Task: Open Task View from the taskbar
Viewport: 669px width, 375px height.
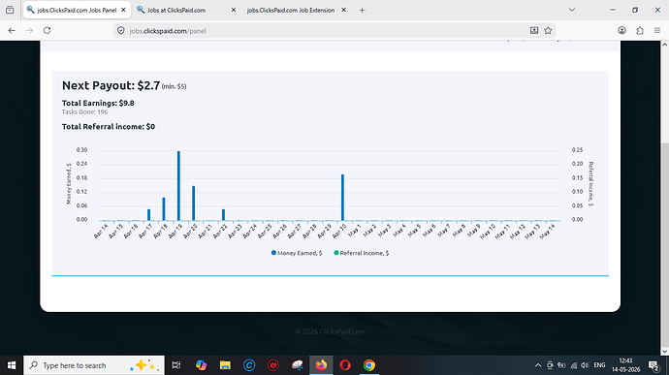Action: point(176,365)
